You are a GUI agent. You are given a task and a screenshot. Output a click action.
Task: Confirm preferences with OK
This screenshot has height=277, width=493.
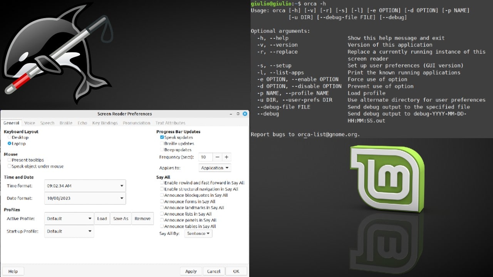click(x=236, y=271)
